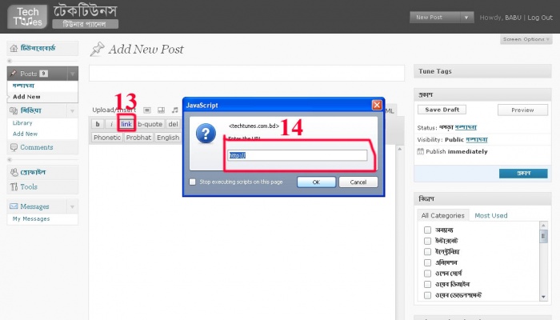The width and height of the screenshot is (560, 320).
Task: Open the Media Library menu item
Action: tap(22, 123)
